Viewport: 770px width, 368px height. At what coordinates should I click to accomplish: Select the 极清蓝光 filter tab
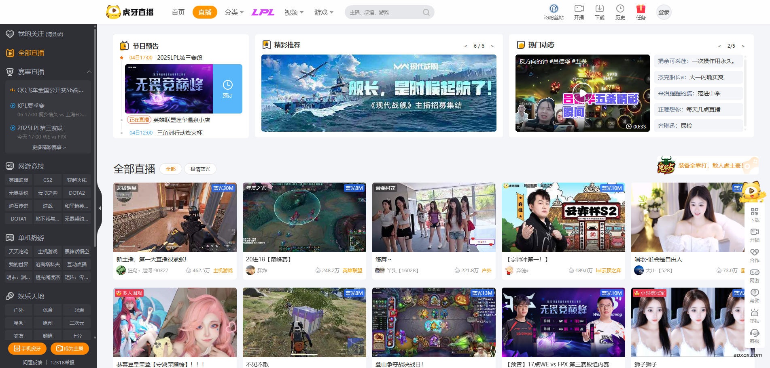click(200, 169)
